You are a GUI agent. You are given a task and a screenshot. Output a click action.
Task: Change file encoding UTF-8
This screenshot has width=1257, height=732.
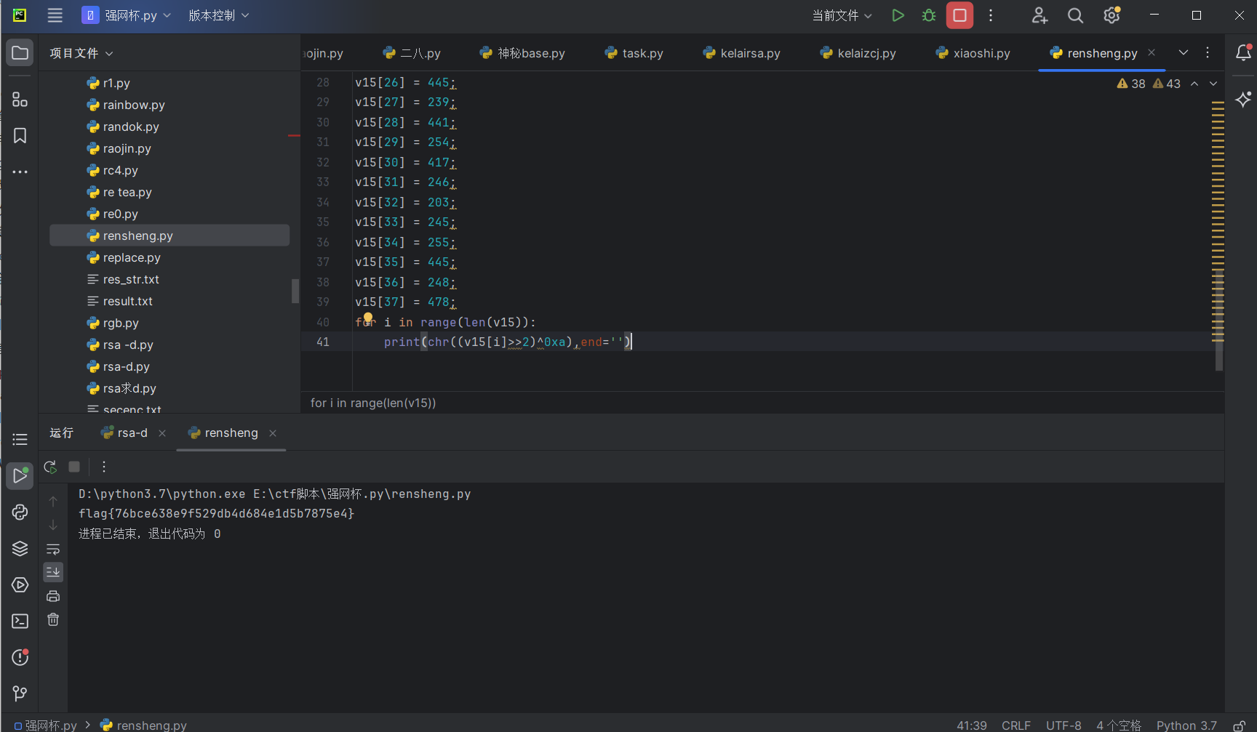1064,725
